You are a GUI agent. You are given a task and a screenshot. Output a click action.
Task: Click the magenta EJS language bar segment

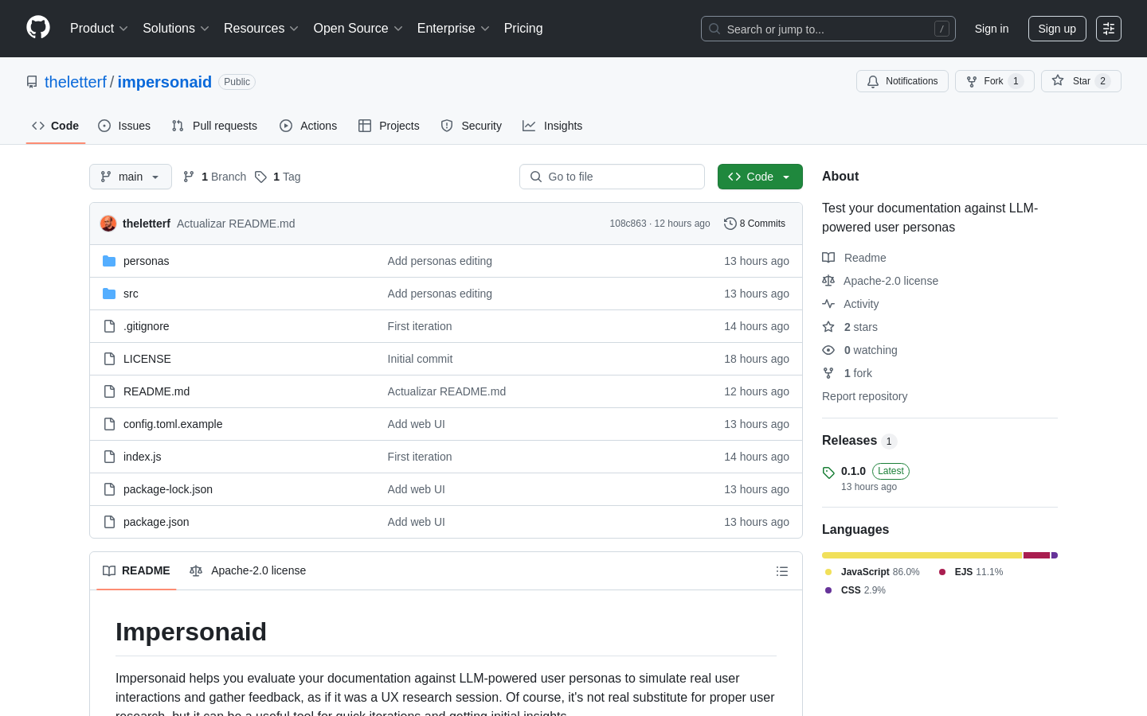tap(1036, 555)
